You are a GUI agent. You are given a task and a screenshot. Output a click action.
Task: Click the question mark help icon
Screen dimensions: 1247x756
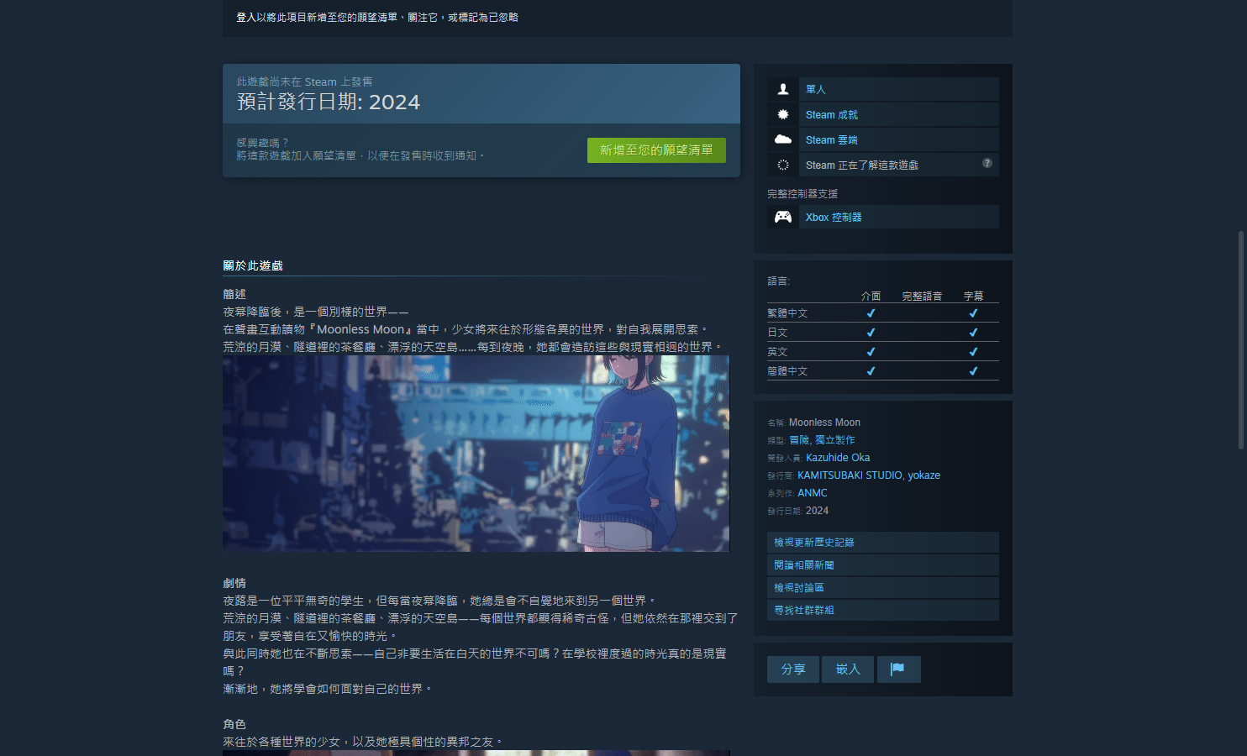coord(987,163)
